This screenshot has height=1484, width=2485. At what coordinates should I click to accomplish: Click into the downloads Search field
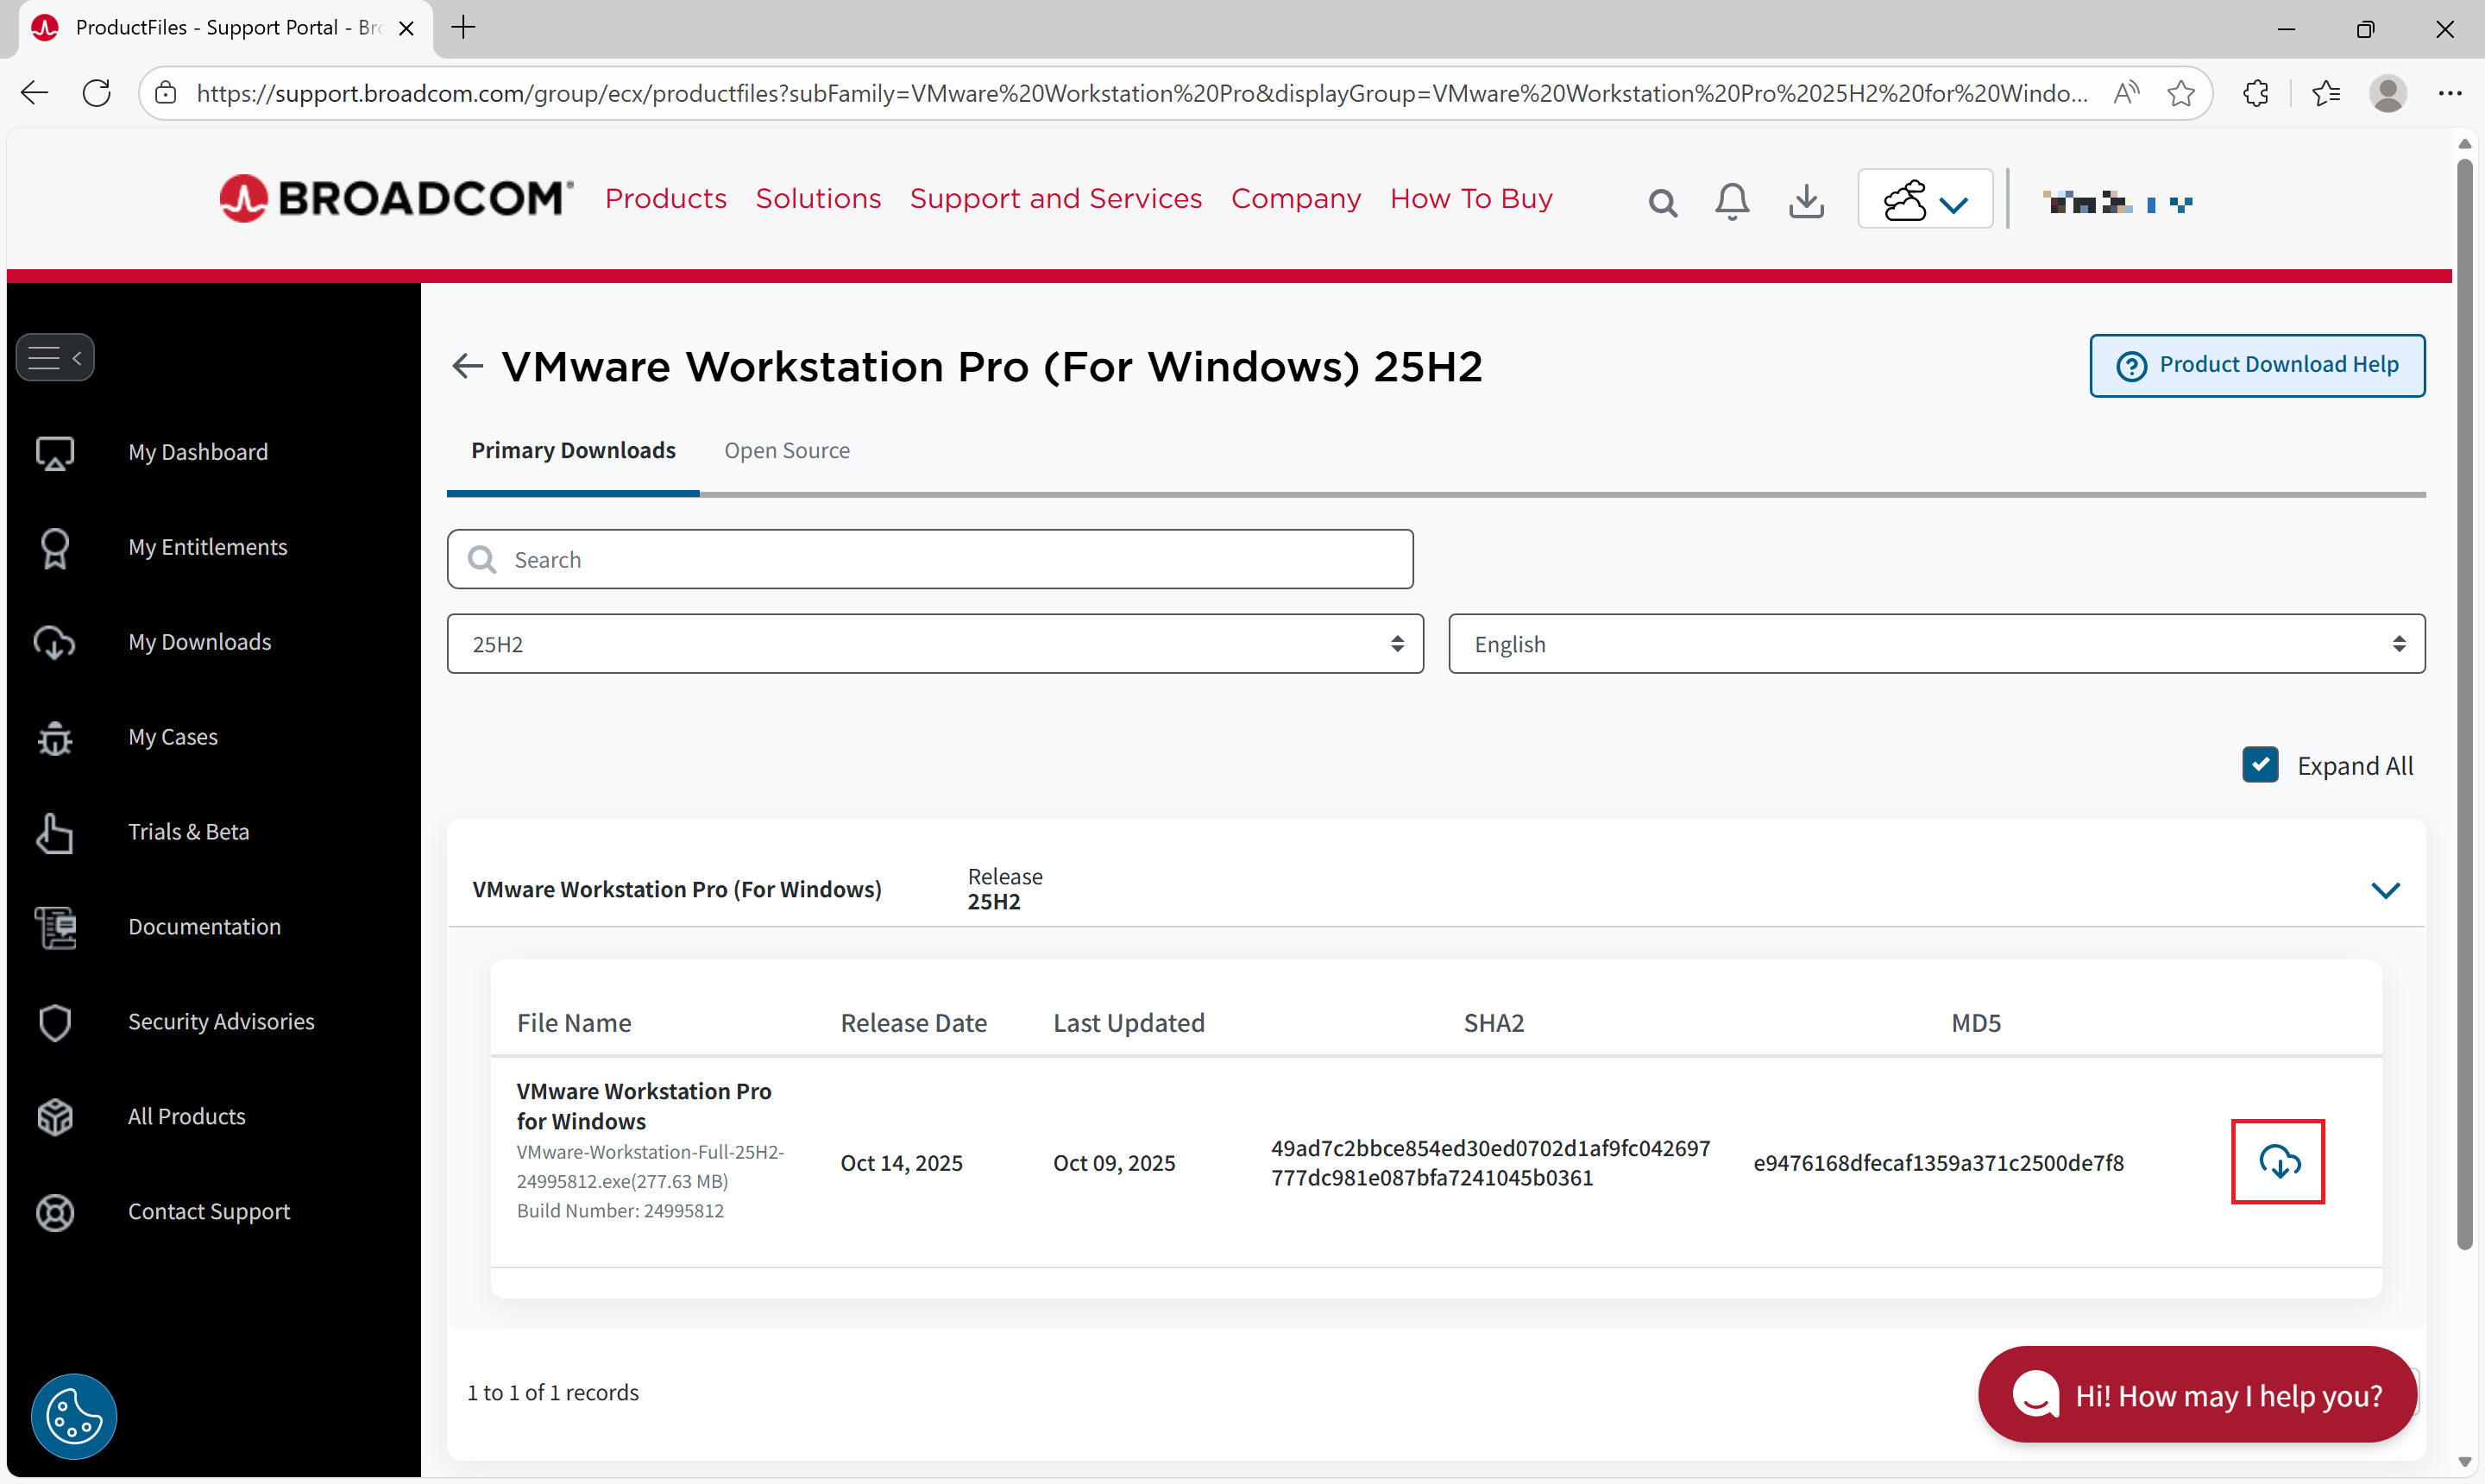tap(930, 559)
